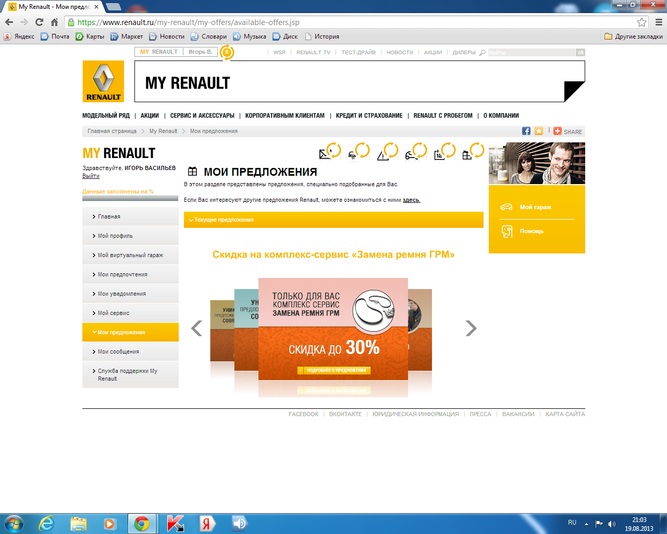Click the Помощь help icon

pyautogui.click(x=507, y=231)
